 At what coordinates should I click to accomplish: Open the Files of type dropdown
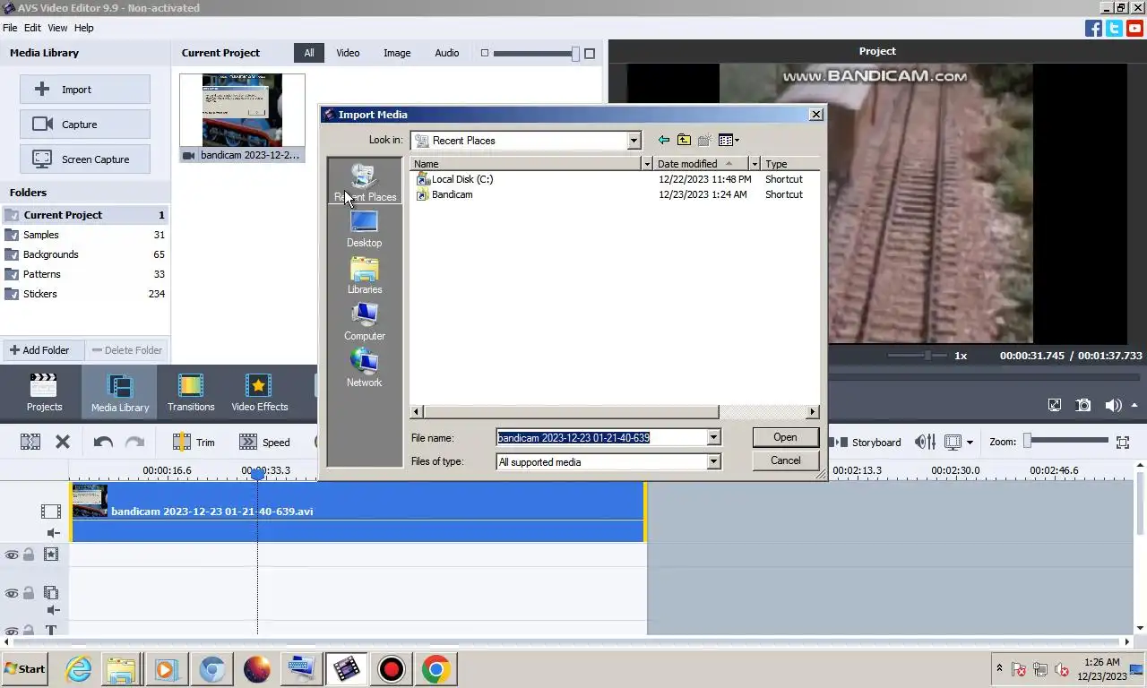pyautogui.click(x=713, y=462)
